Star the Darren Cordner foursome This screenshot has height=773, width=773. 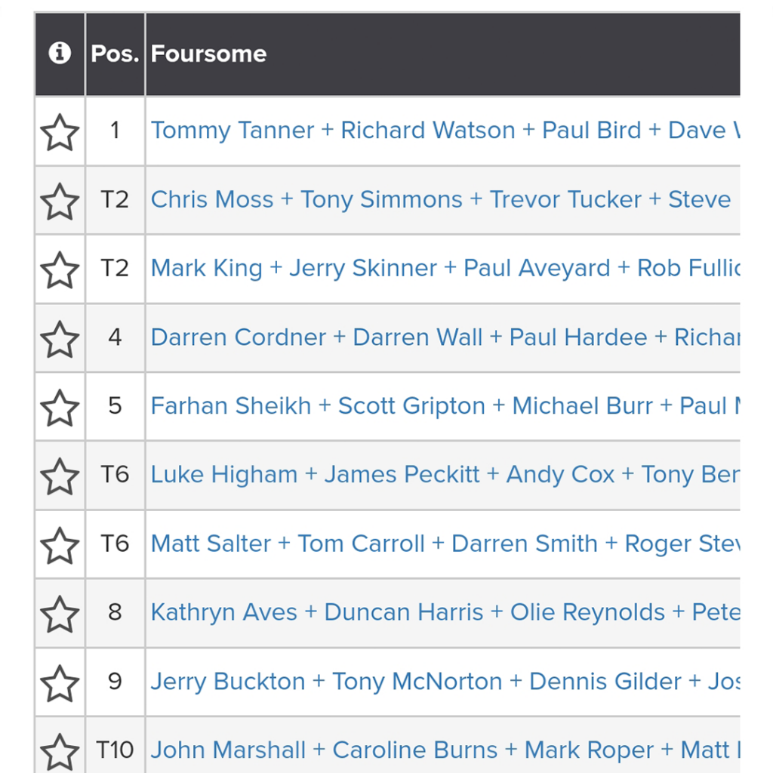[60, 339]
